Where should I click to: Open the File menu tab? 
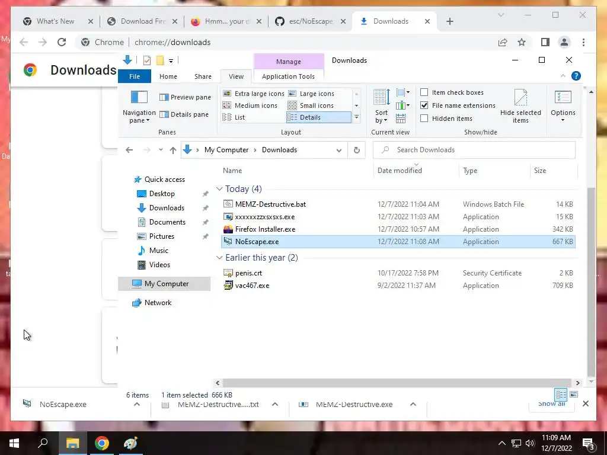[x=135, y=76]
